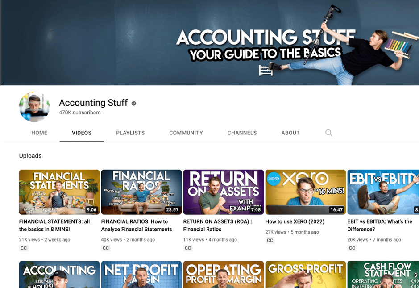Open the Accounting in less than 5 hours thumbnail
The width and height of the screenshot is (419, 288).
(59, 275)
